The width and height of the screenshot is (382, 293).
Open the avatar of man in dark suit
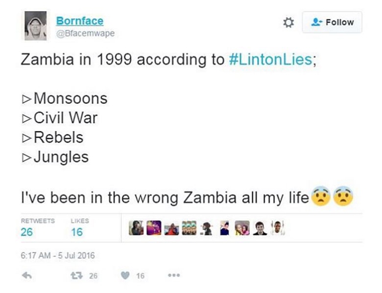260,228
